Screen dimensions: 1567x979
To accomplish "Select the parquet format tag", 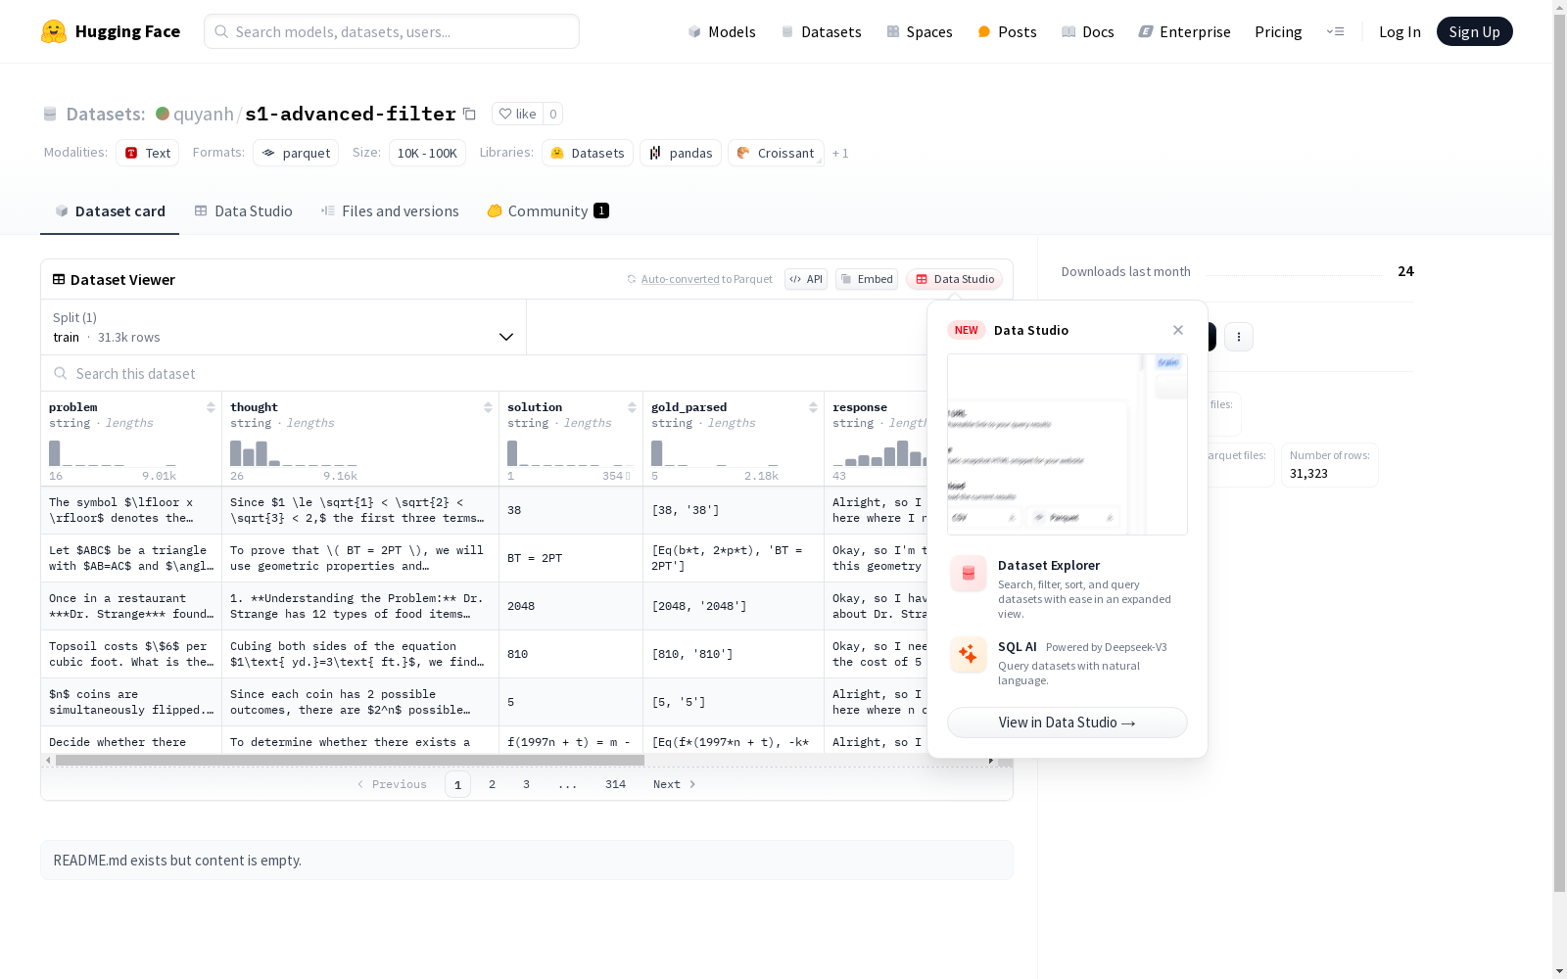I will coord(296,153).
